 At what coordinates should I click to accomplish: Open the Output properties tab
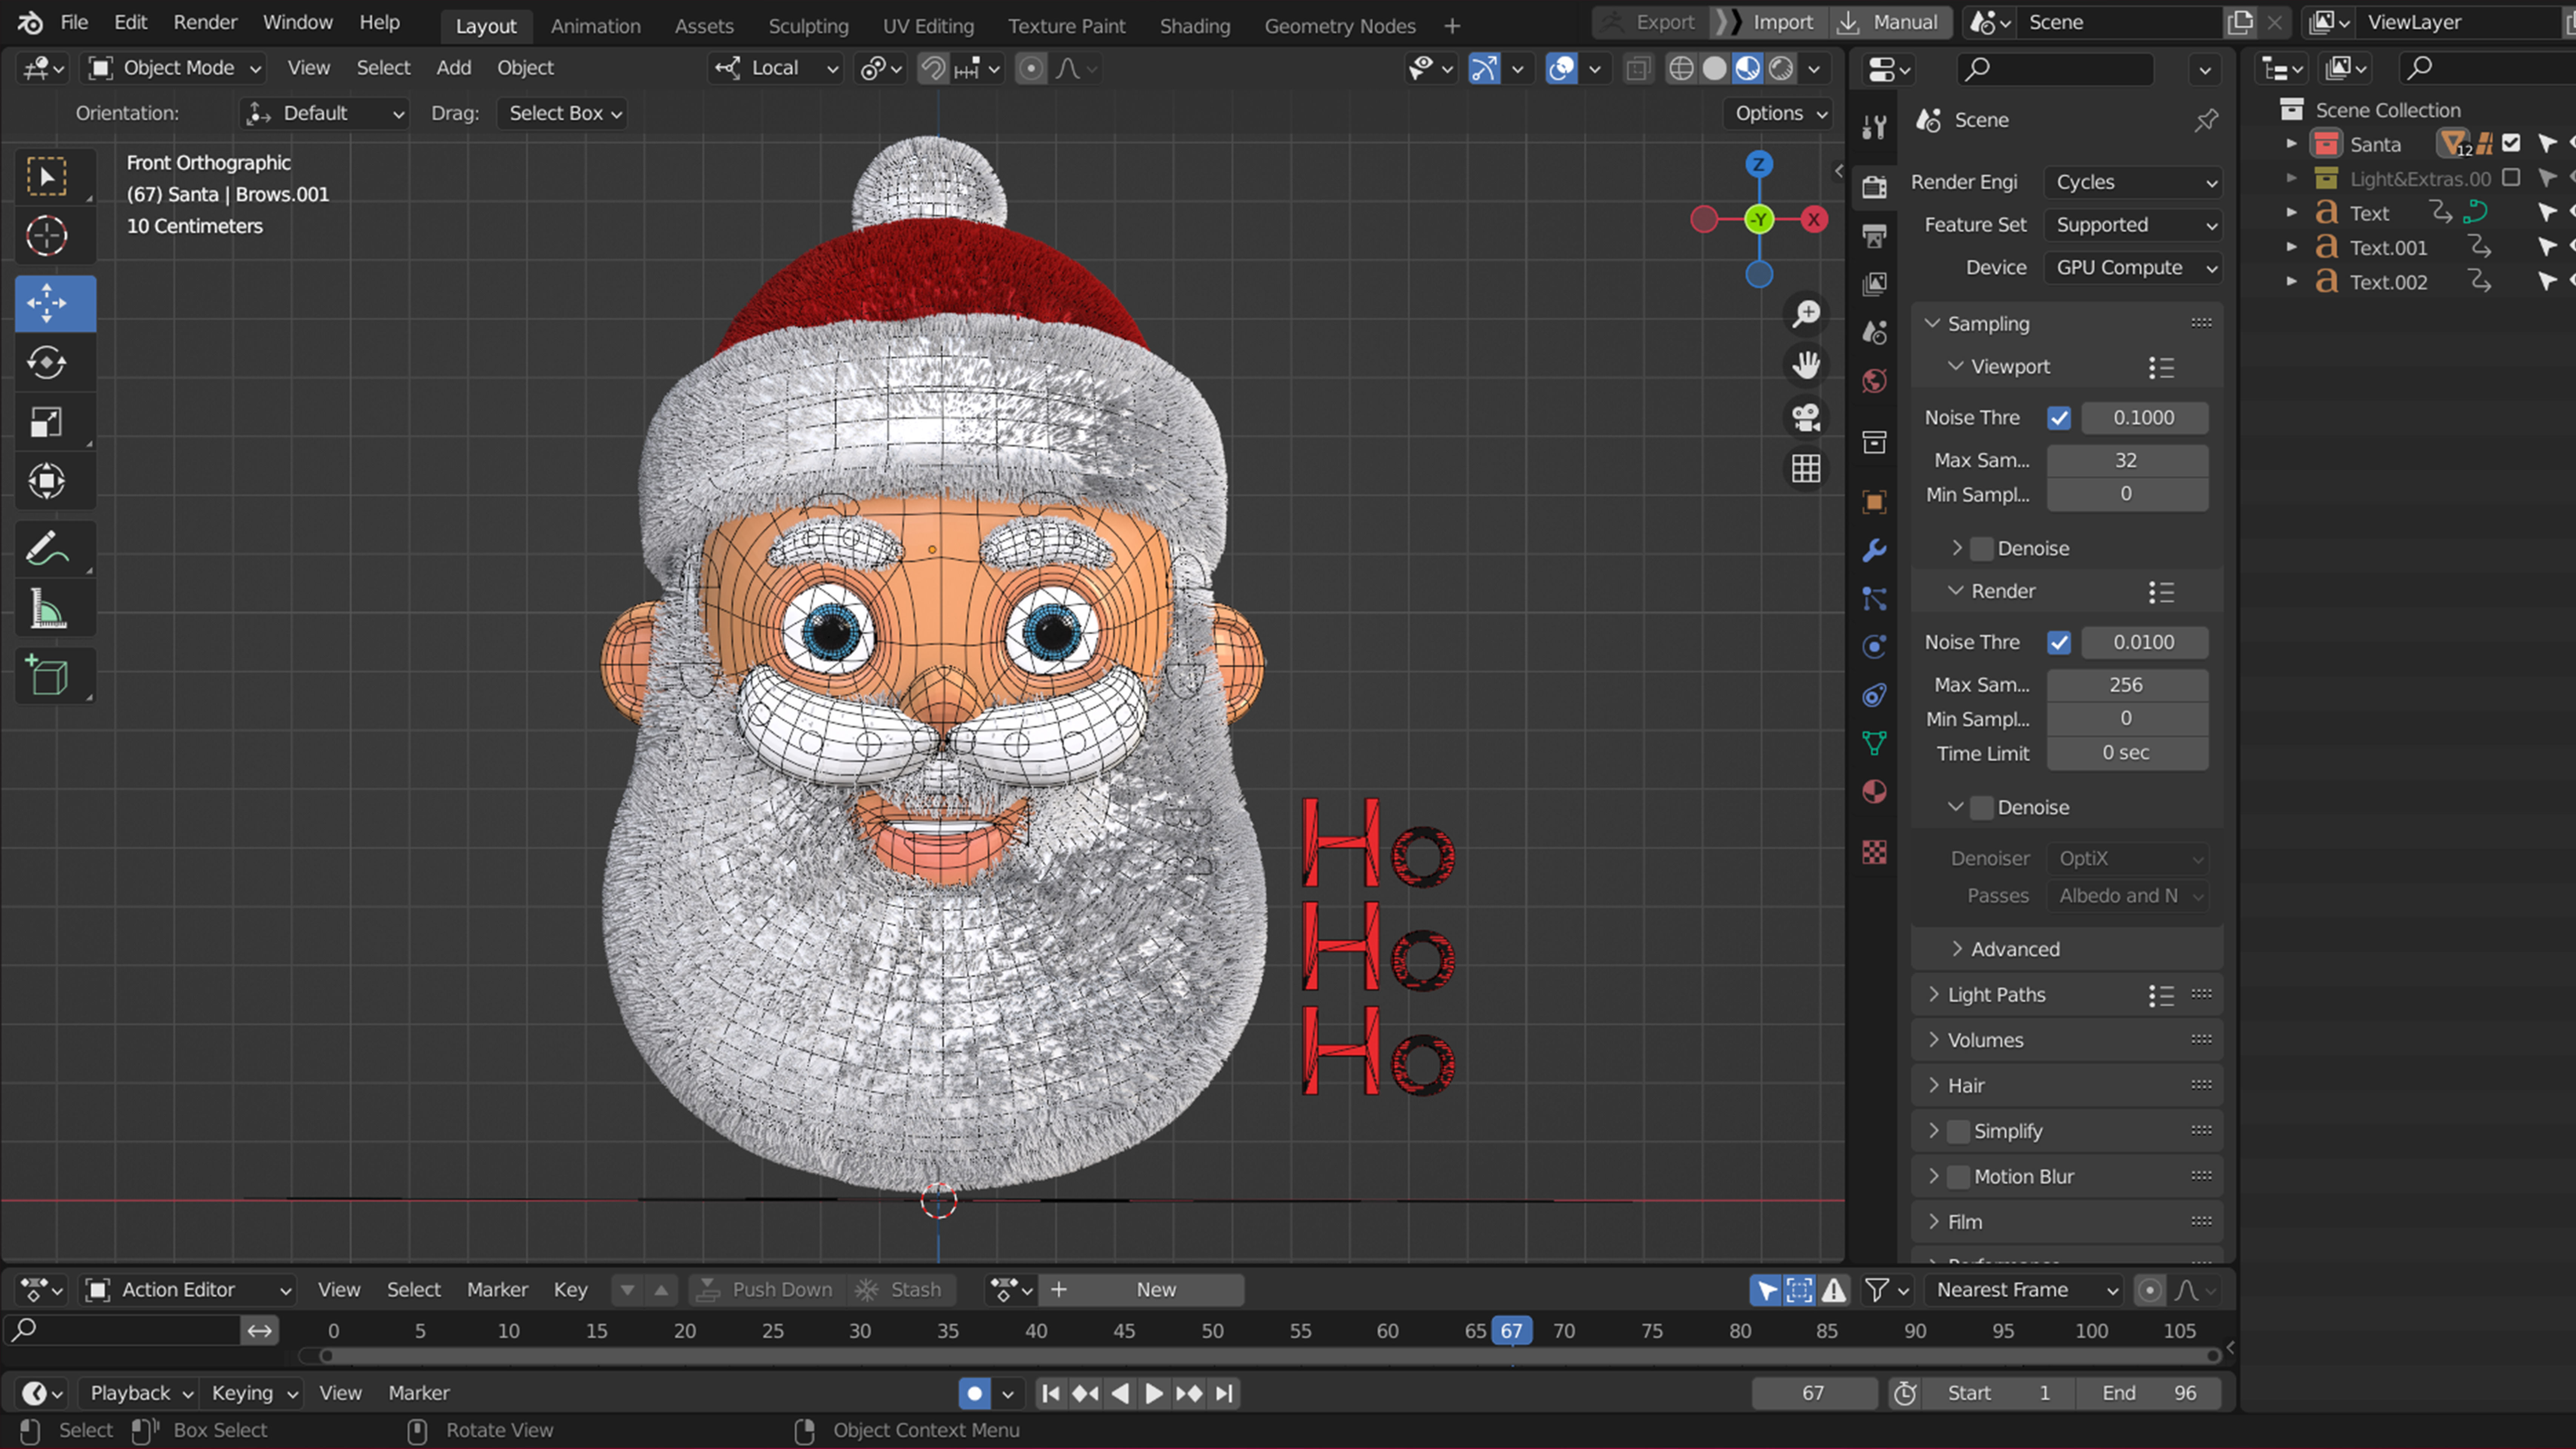[1875, 236]
